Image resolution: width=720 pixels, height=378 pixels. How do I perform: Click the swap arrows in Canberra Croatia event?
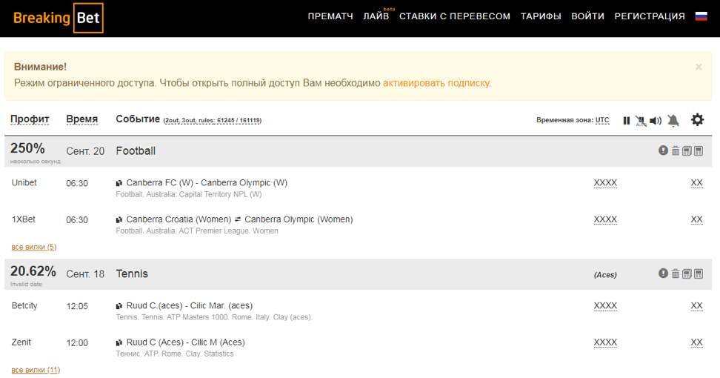(x=238, y=220)
